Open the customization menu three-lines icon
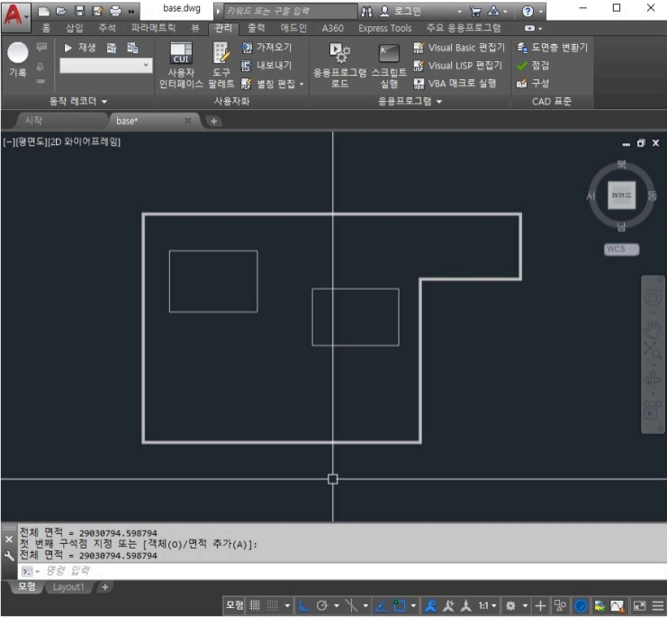Screen dimensions: 667x617 [x=658, y=605]
